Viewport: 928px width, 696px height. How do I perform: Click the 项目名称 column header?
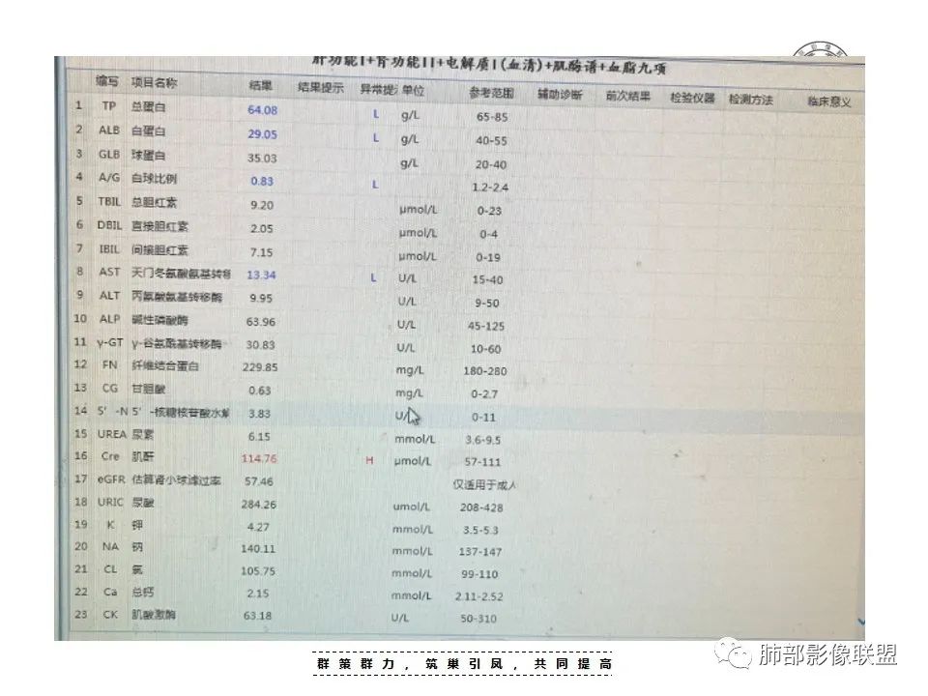pyautogui.click(x=154, y=83)
